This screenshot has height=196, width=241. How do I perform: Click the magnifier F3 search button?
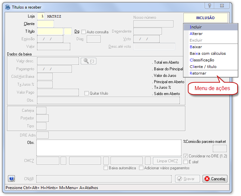[x=88, y=61]
